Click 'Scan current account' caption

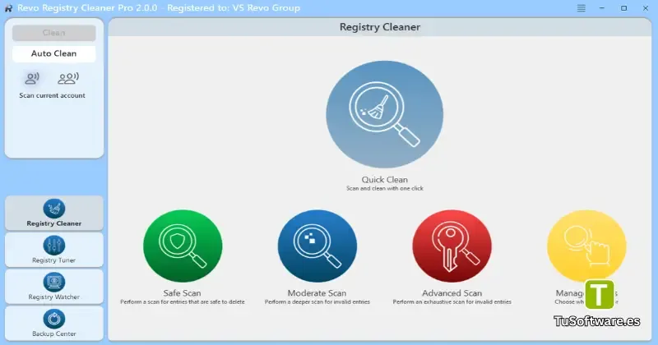coord(52,95)
